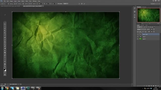Screen dimensions: 161x90
Task: Set the background color swatch
Action: click(5, 70)
